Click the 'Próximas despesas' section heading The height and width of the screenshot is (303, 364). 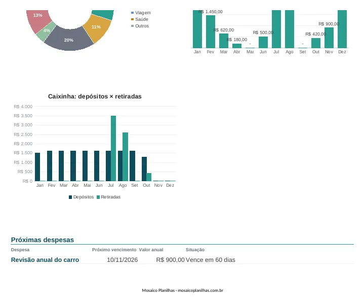click(42, 240)
